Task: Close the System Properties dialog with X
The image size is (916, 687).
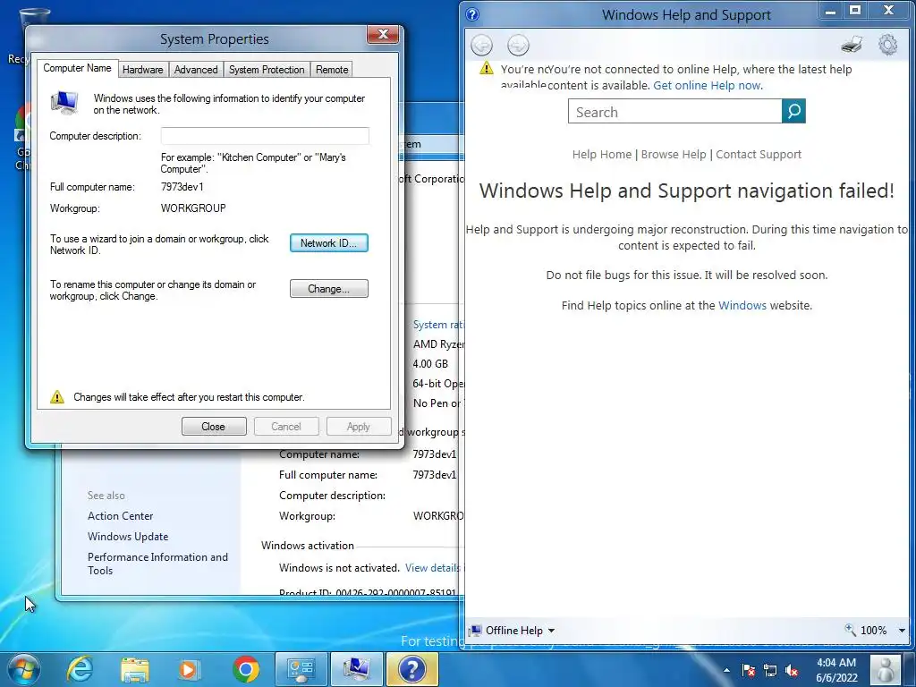Action: 383,35
